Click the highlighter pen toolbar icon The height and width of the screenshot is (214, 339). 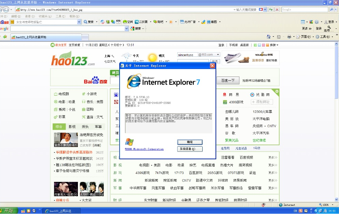pos(203,22)
